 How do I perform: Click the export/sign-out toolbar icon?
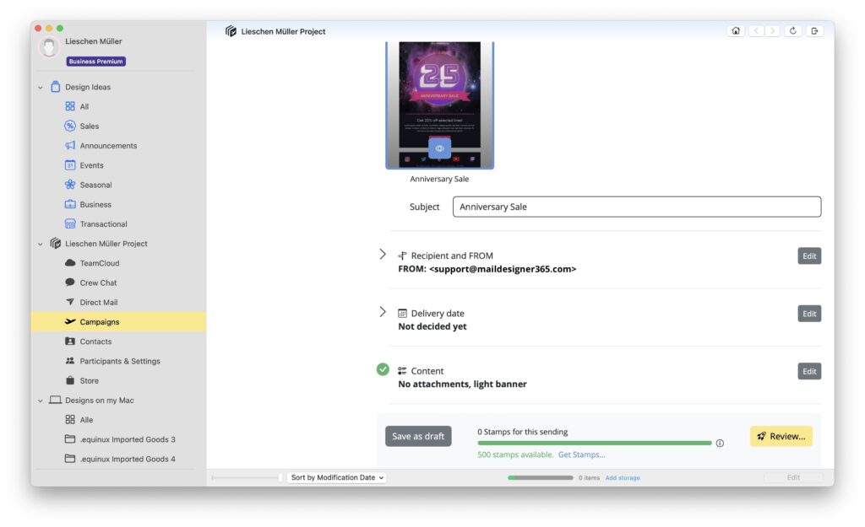(x=815, y=31)
